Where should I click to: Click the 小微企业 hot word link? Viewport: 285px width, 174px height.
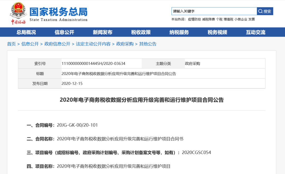click(x=241, y=19)
